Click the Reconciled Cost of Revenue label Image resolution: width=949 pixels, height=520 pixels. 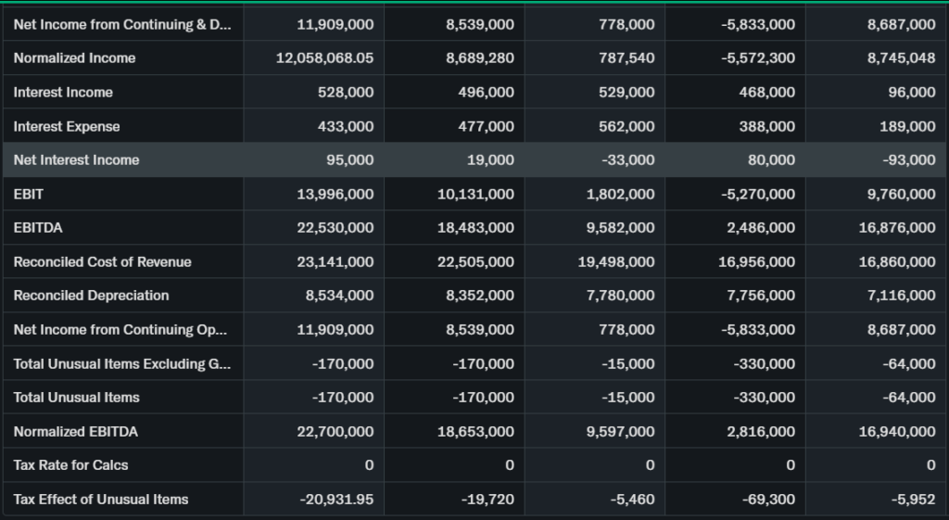click(x=102, y=262)
